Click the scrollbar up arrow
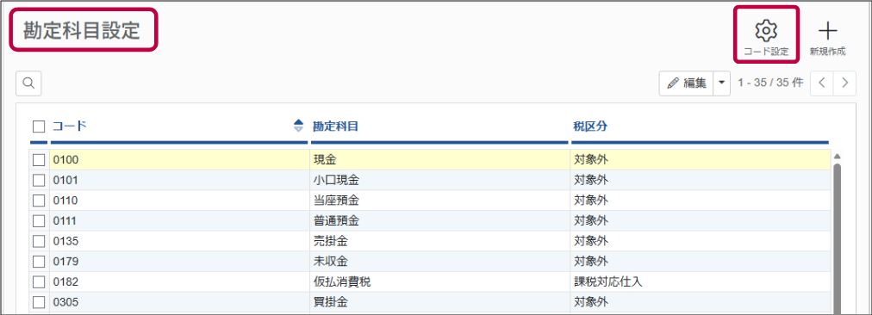This screenshot has width=872, height=315. (x=837, y=156)
